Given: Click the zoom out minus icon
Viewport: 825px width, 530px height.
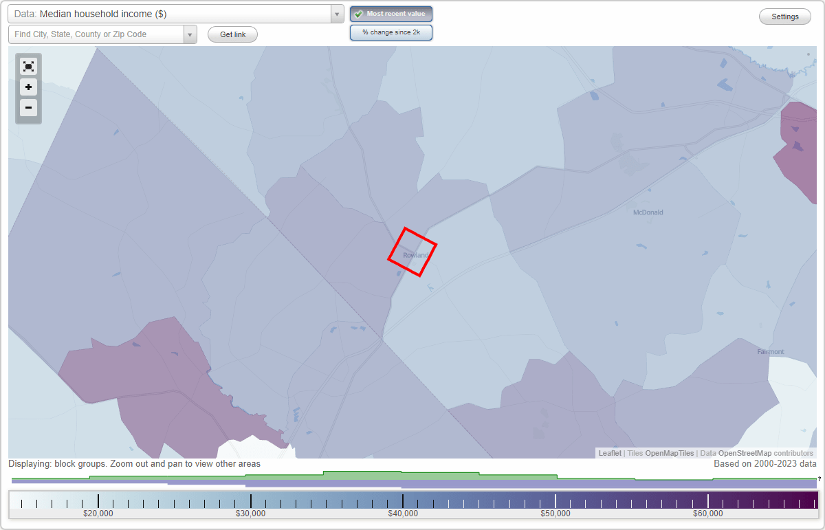Looking at the screenshot, I should pos(28,108).
